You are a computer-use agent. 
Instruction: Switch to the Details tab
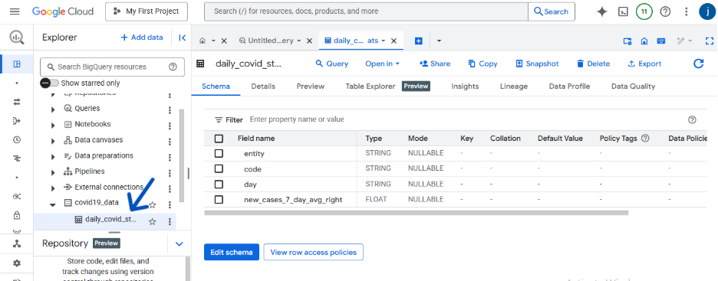(263, 86)
